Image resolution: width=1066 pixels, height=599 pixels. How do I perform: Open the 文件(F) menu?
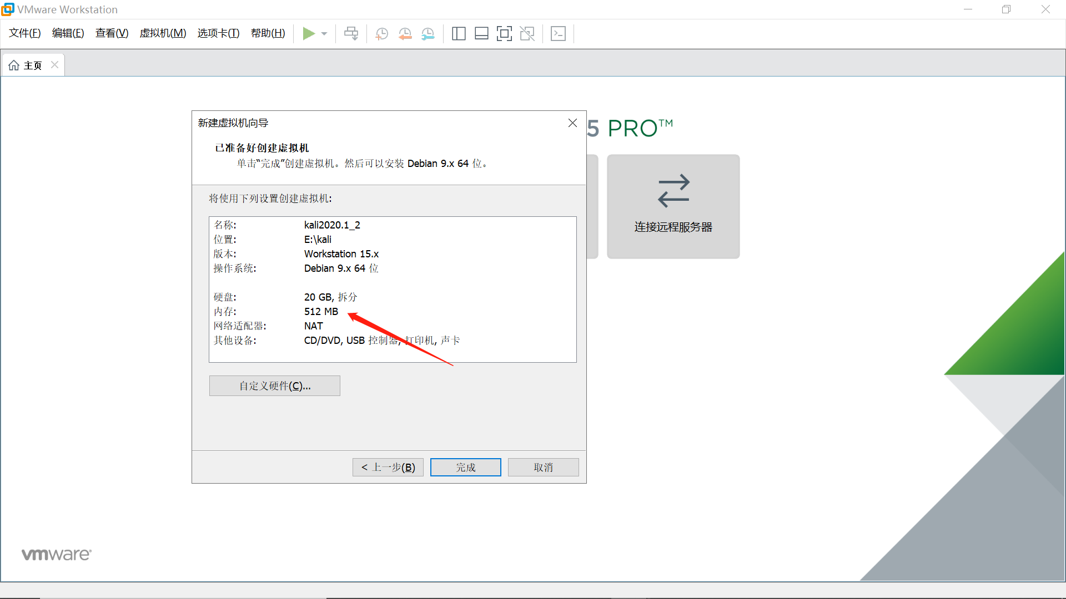point(25,33)
